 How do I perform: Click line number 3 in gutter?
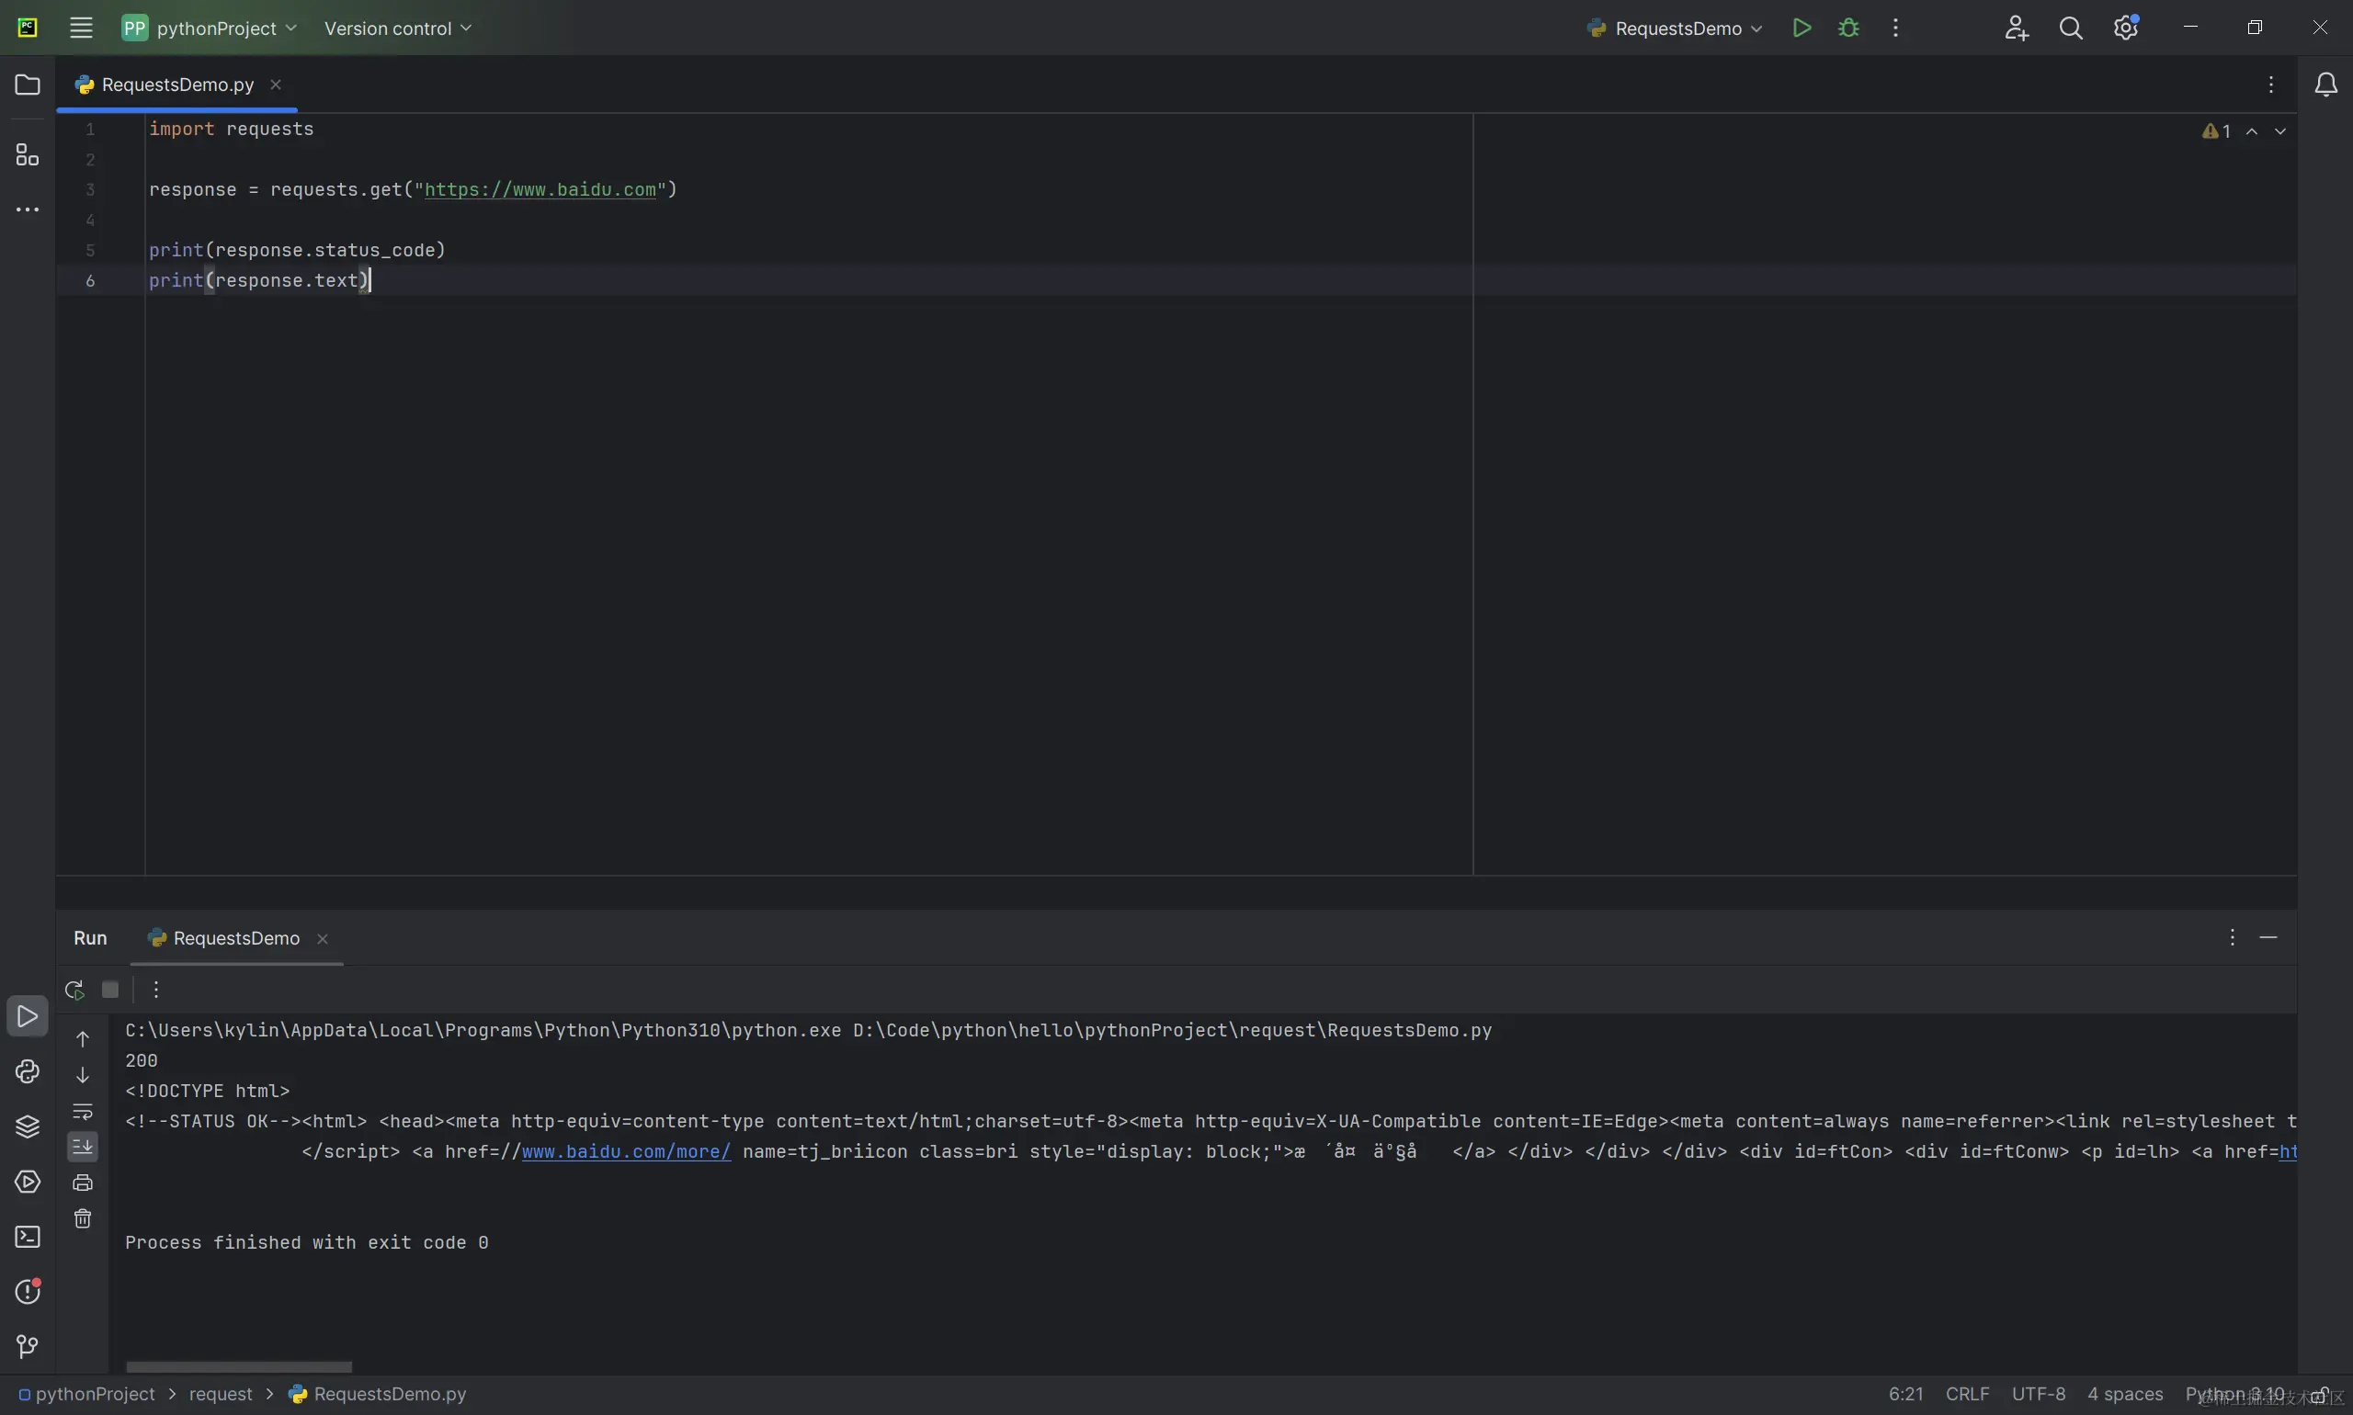tap(91, 188)
